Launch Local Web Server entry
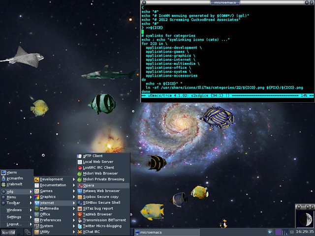The image size is (315, 236). 103,162
